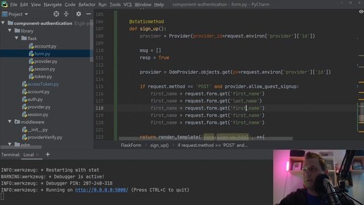
Task: Click sign_up() in the breadcrumb bar
Action: click(159, 145)
